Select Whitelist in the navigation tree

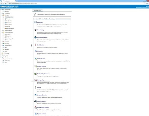point(8,19)
